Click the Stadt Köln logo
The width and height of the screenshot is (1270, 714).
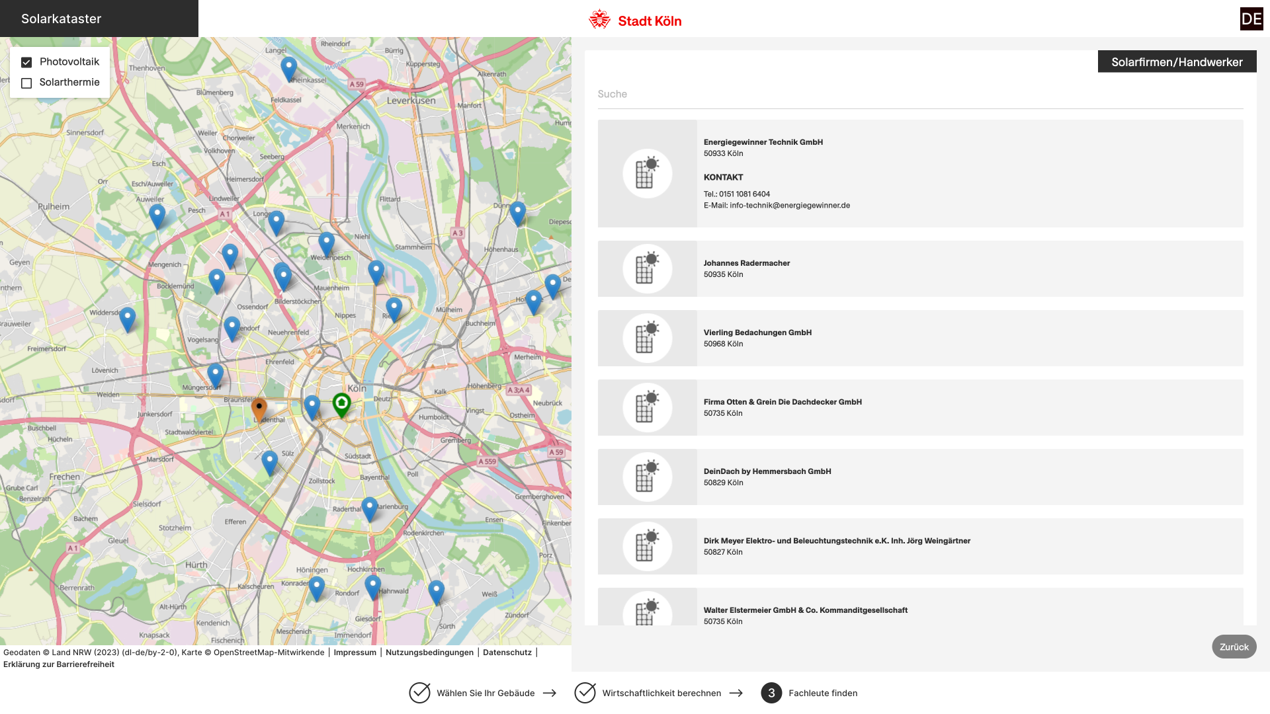coord(635,20)
